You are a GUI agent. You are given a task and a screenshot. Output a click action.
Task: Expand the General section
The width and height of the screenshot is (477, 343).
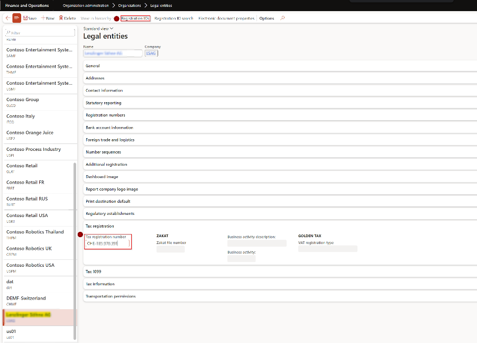[x=280, y=66]
